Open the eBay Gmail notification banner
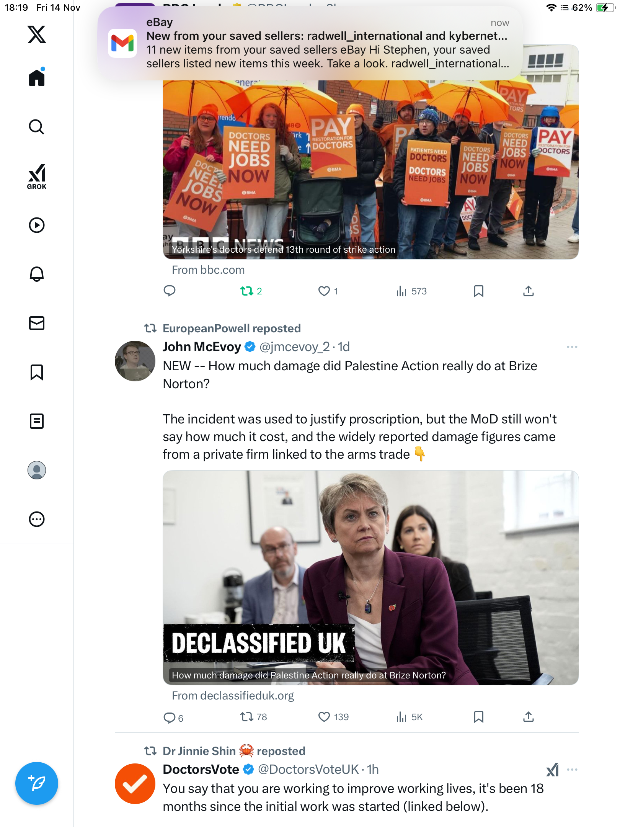Viewport: 620px width, 827px height. point(310,43)
